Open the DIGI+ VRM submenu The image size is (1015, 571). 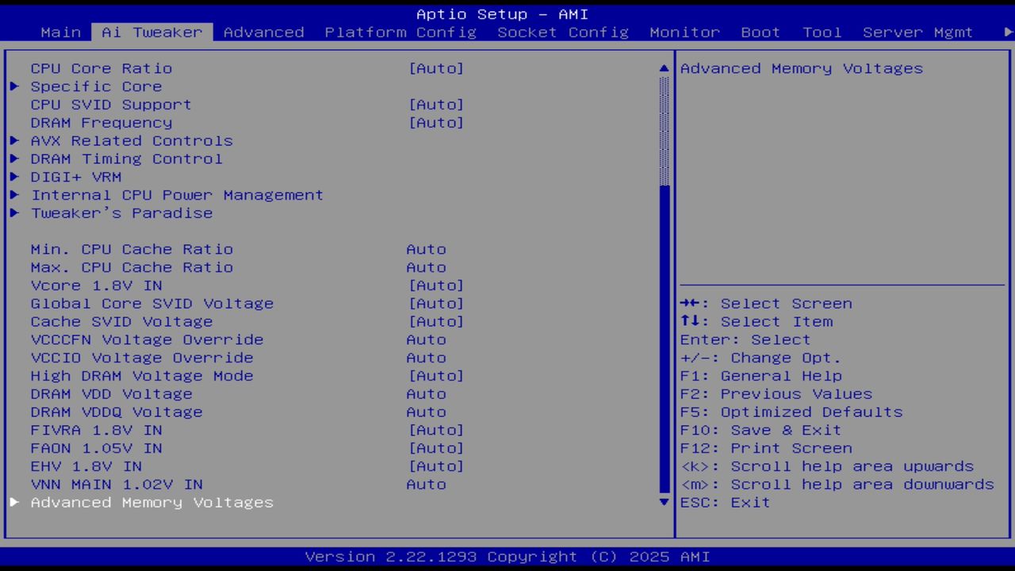(x=76, y=177)
